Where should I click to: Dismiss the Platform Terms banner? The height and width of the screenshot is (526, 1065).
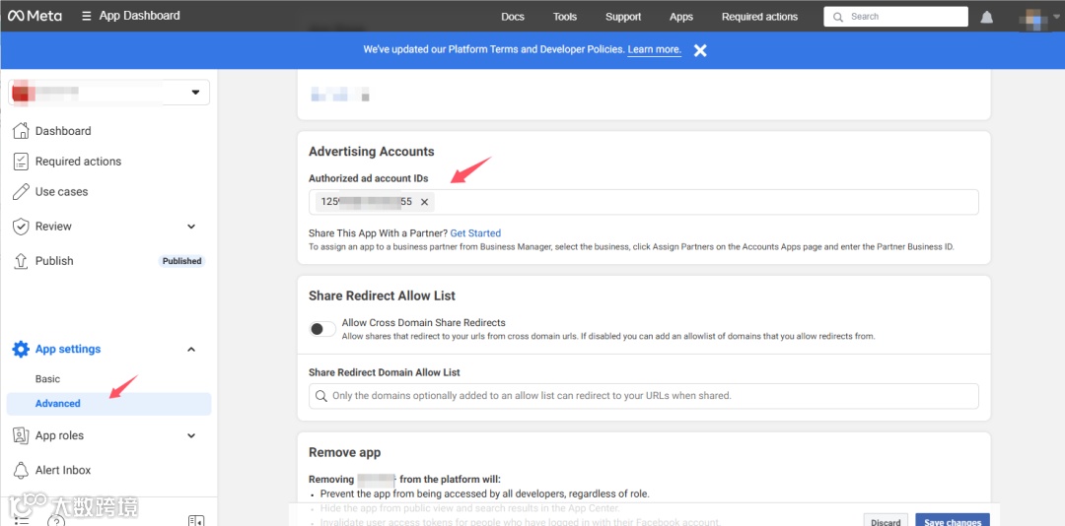700,50
